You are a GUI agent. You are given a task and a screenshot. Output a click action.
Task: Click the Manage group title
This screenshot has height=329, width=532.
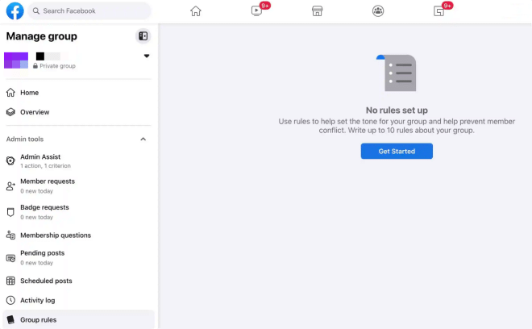pos(41,36)
